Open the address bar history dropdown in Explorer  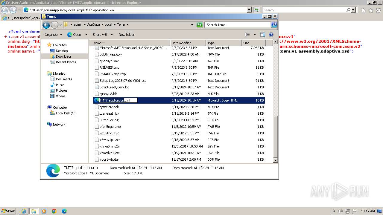tap(192, 25)
